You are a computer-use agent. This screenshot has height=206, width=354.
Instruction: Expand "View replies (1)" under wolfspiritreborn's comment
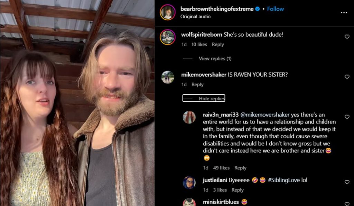point(215,58)
